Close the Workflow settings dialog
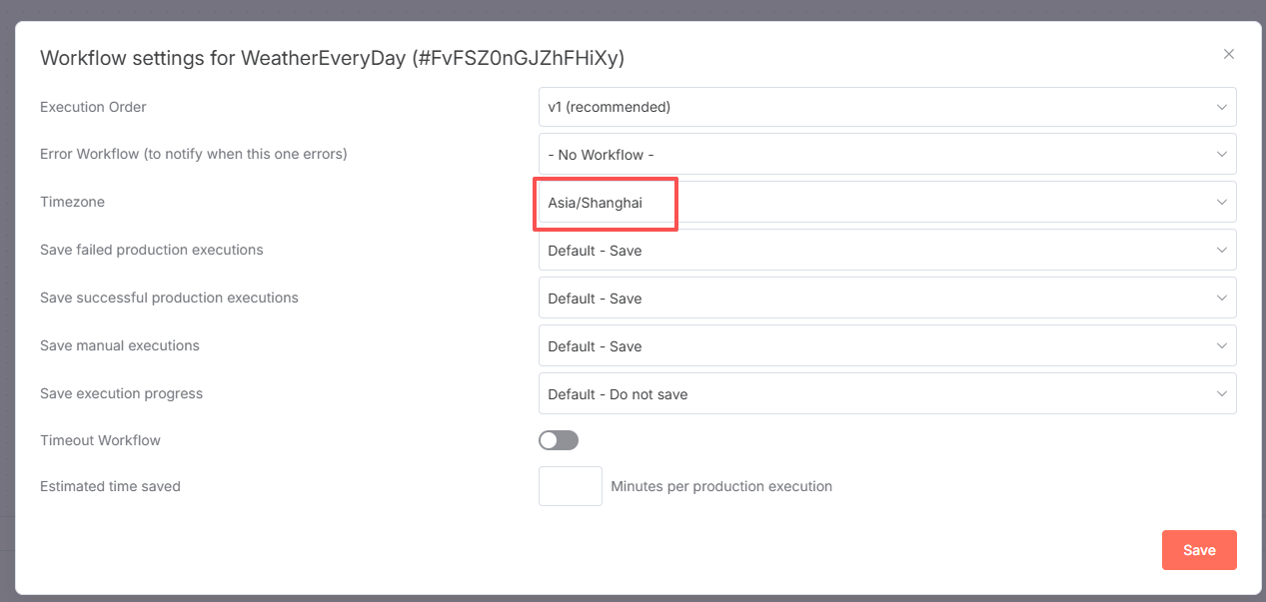The width and height of the screenshot is (1266, 602). [1229, 54]
